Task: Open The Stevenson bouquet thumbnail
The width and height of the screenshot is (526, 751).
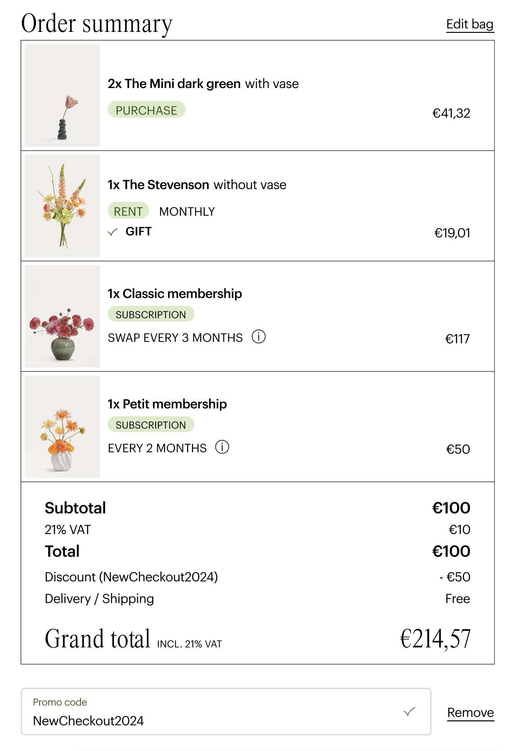Action: click(x=62, y=206)
